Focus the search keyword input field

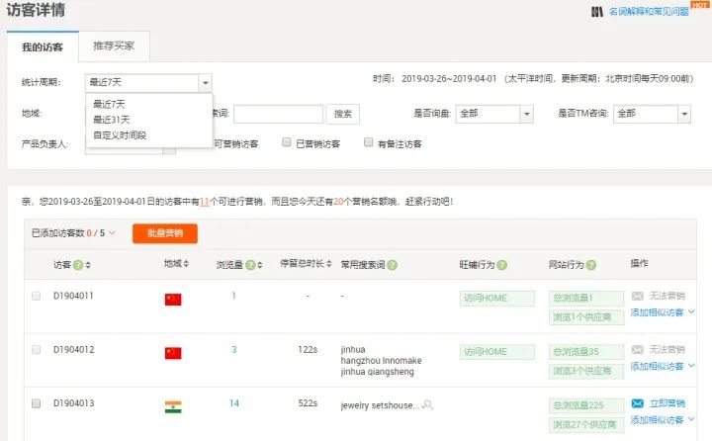coord(278,114)
